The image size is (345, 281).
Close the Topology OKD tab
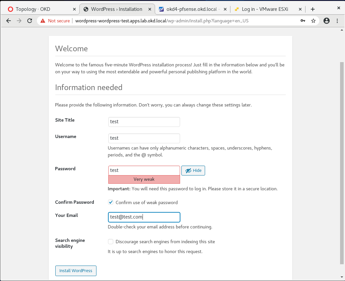tap(74, 9)
